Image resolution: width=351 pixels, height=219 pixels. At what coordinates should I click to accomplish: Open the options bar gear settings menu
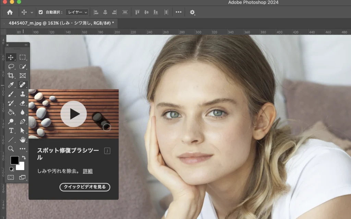pyautogui.click(x=192, y=12)
